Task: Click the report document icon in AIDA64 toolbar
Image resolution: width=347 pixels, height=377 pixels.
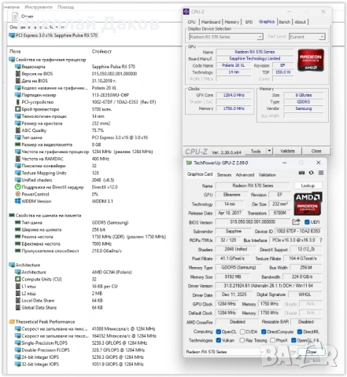Action: coord(16,16)
